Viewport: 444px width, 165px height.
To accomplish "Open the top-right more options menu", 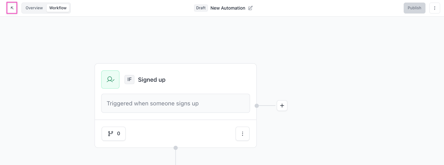I will coord(434,8).
